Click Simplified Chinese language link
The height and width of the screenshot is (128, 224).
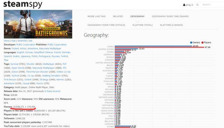point(43,52)
